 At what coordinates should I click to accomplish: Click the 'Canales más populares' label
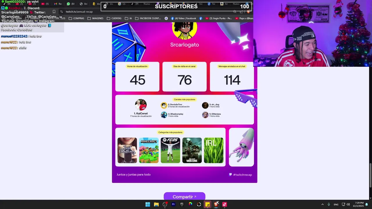[x=185, y=99]
